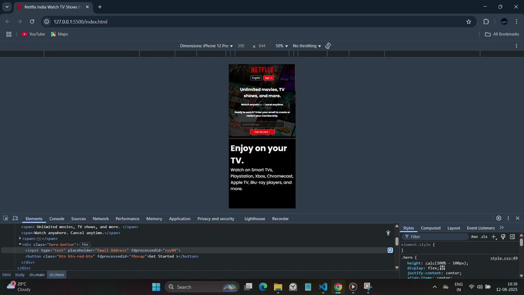
Task: Bookmark this page with star icon
Action: (469, 21)
